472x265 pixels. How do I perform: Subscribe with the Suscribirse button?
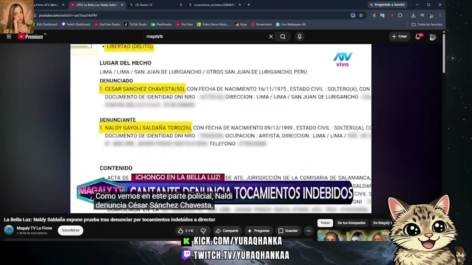[70, 230]
